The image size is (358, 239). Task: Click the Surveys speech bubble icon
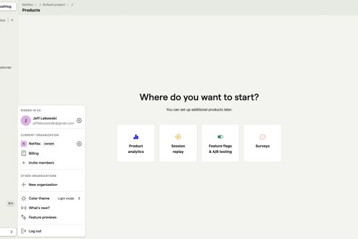point(263,137)
